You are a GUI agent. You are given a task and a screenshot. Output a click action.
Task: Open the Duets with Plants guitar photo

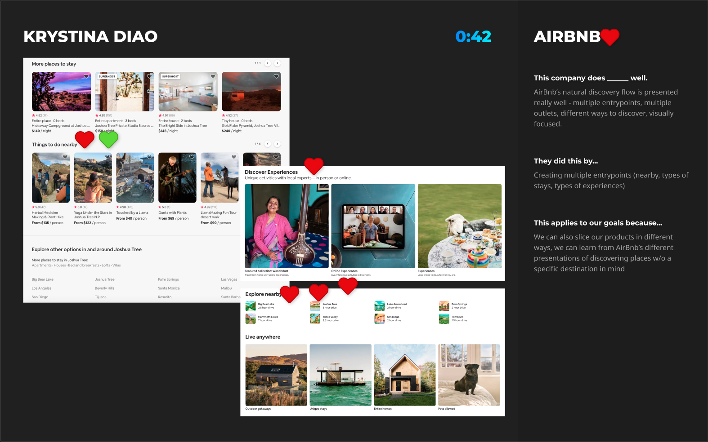point(177,178)
